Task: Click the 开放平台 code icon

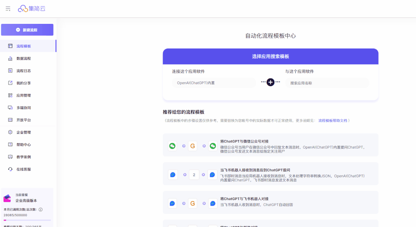Action: pos(10,120)
